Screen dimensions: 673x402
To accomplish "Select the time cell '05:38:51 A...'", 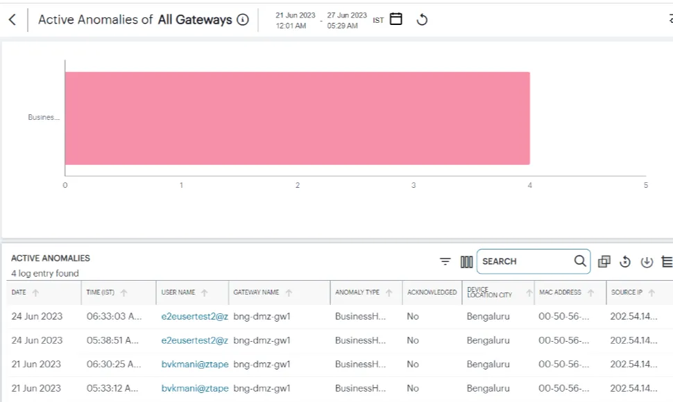I will [112, 340].
